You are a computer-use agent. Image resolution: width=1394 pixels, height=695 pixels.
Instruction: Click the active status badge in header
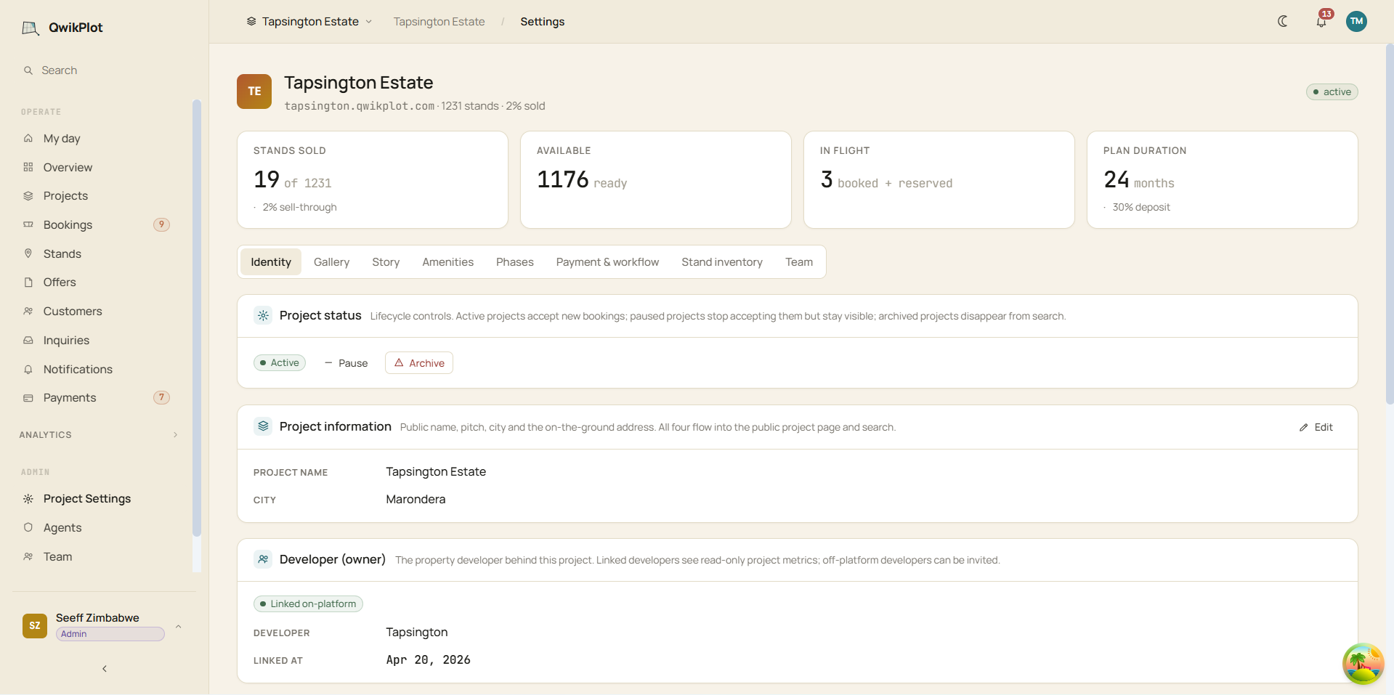click(x=1332, y=92)
